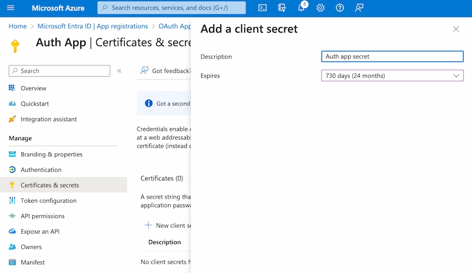Open the hamburger portal menu
Image resolution: width=472 pixels, height=273 pixels.
pos(10,8)
